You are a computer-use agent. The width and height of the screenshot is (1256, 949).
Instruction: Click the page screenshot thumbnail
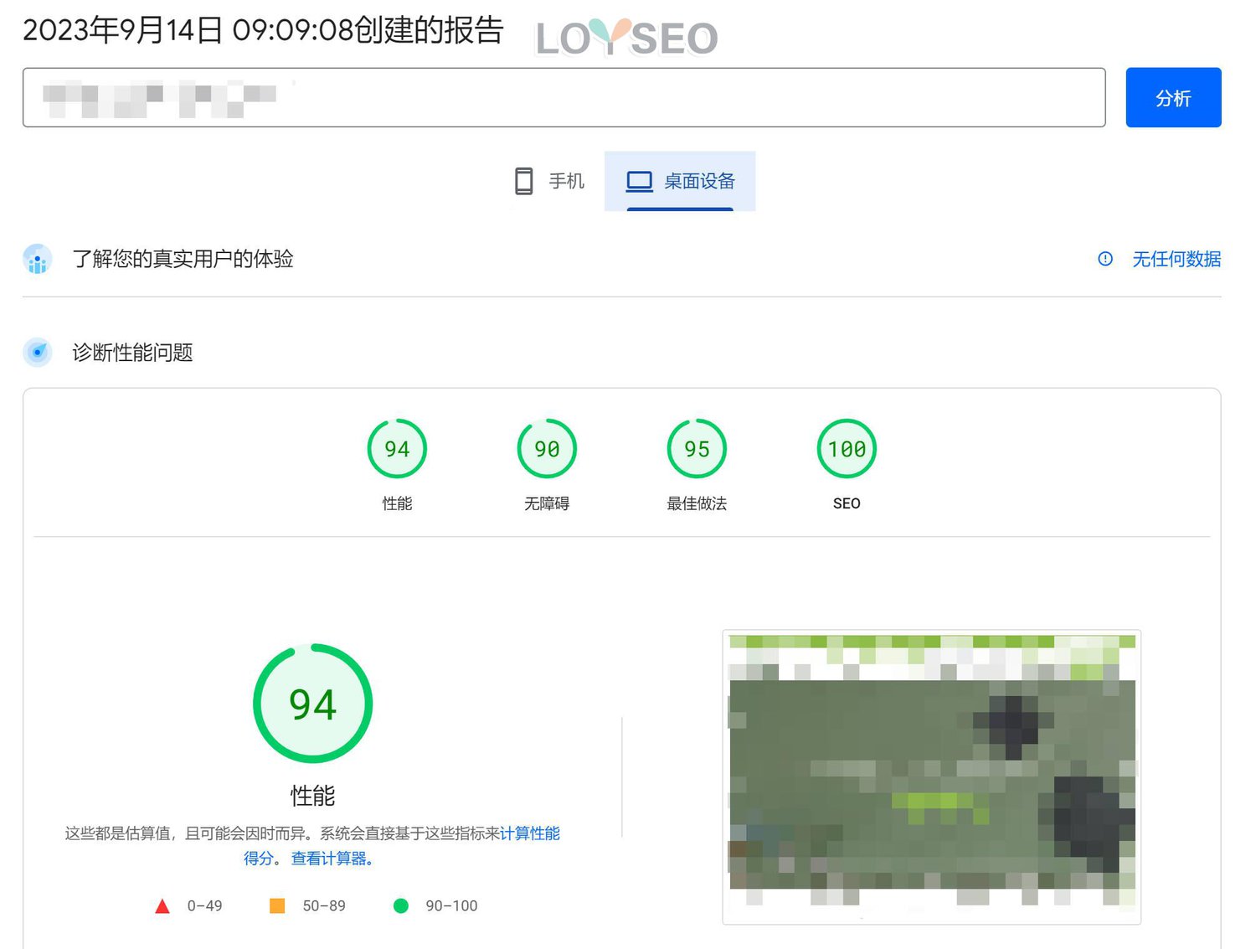click(x=931, y=777)
